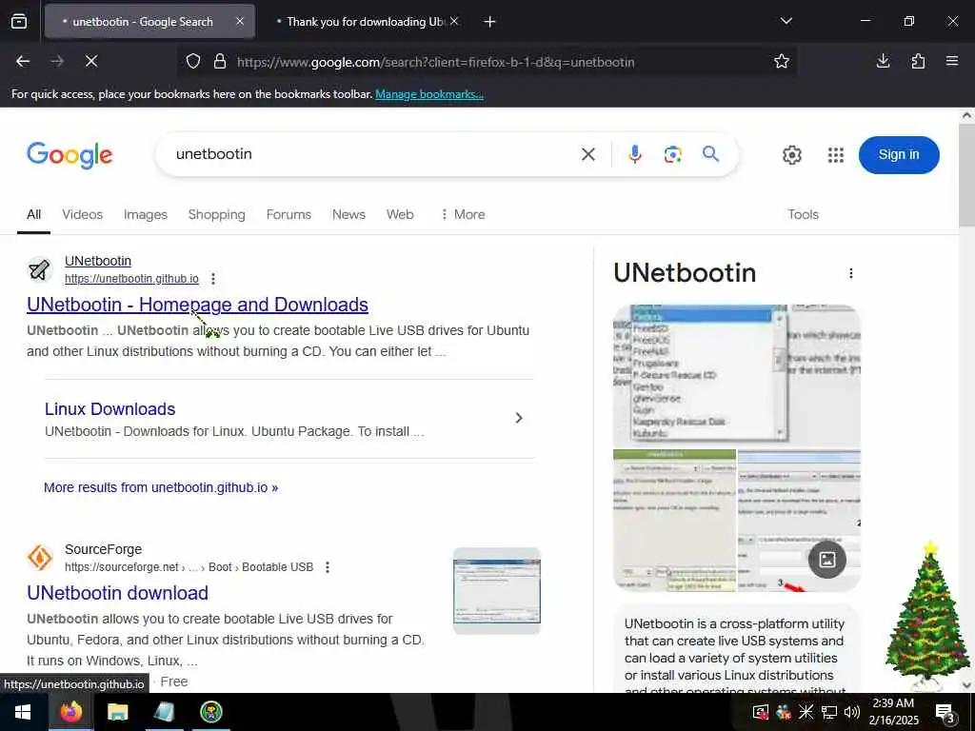Image resolution: width=975 pixels, height=731 pixels.
Task: Open the search Tools options
Action: (803, 214)
